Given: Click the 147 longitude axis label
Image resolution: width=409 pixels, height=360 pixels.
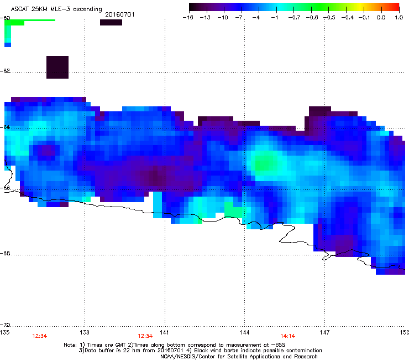Looking at the screenshot, I should [x=324, y=332].
